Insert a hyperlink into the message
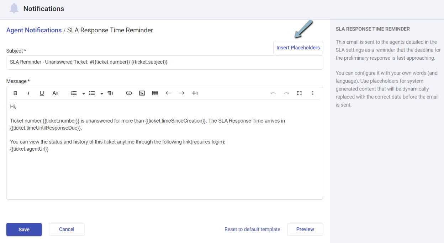 click(x=129, y=93)
